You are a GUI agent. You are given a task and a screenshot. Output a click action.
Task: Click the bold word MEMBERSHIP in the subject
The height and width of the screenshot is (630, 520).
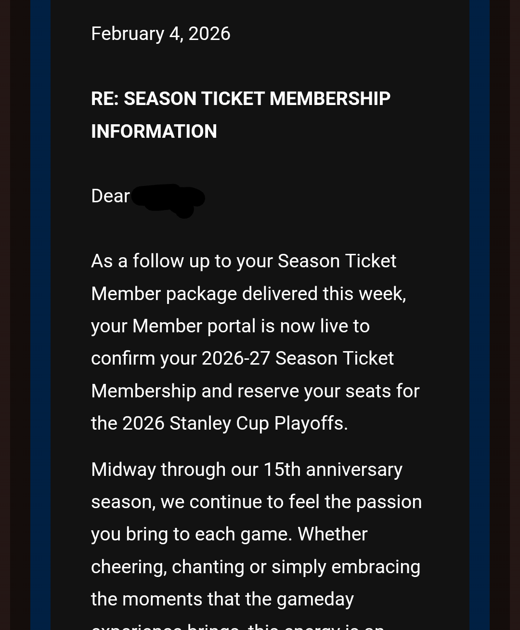(x=330, y=99)
